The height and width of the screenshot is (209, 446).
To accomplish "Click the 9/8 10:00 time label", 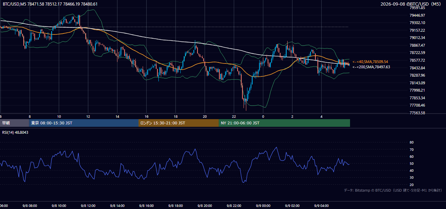I will tap(59, 206).
